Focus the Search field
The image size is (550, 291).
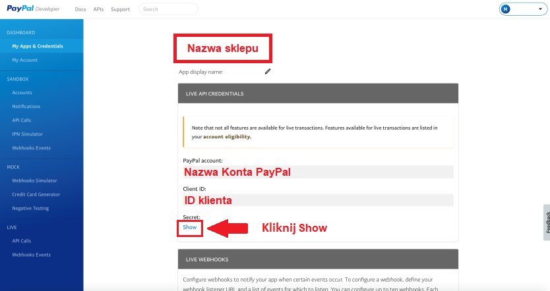pos(168,9)
